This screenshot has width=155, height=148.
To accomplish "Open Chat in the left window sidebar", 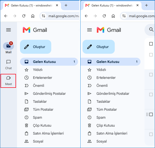I will (8, 65).
